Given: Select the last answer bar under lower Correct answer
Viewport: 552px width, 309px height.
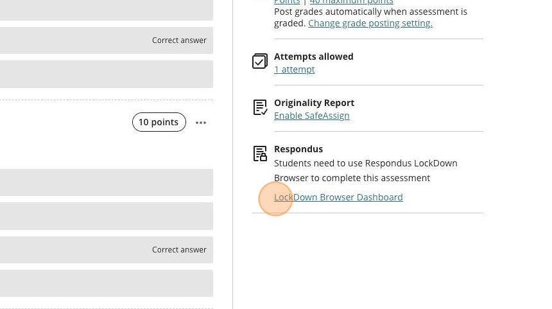Looking at the screenshot, I should tap(106, 283).
